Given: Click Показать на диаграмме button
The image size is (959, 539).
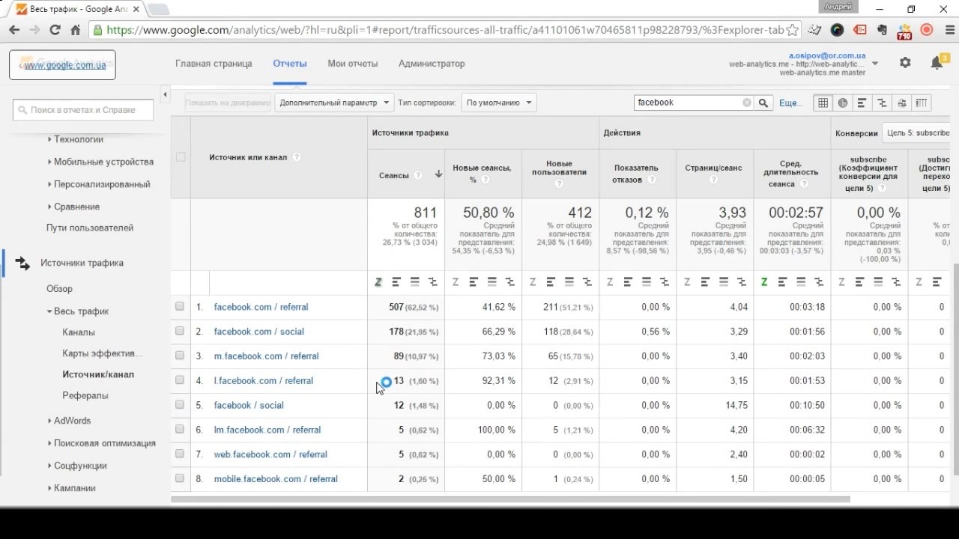Looking at the screenshot, I should click(227, 103).
